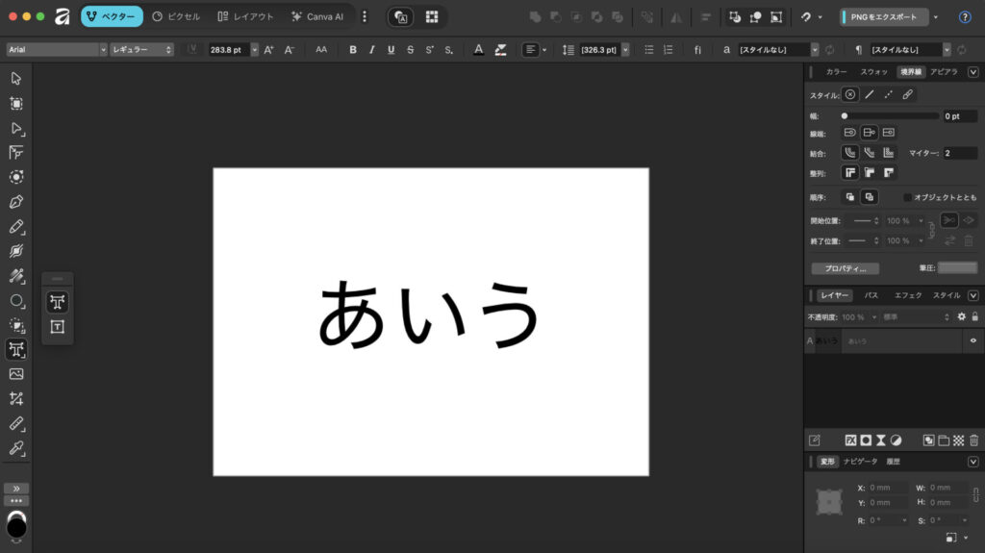Switch to the ピクセル workspace tab
Screen dimensions: 985x553
pyautogui.click(x=176, y=16)
